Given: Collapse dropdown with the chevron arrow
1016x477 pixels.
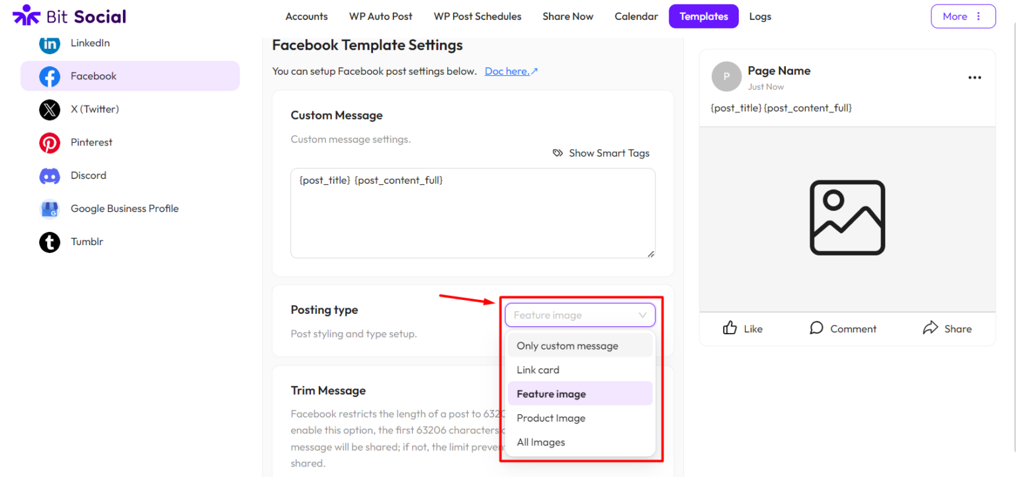Looking at the screenshot, I should coord(642,315).
